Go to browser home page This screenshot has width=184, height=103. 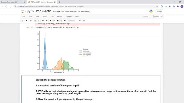[10, 7]
